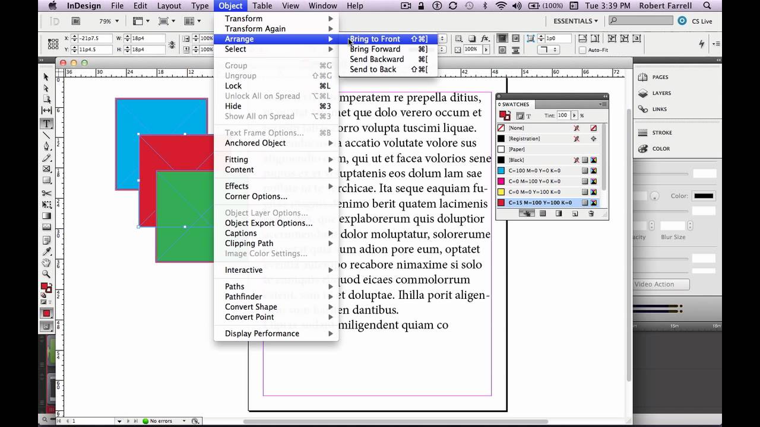Viewport: 760px width, 427px height.
Task: Open the Table menu in menu bar
Action: 262,6
